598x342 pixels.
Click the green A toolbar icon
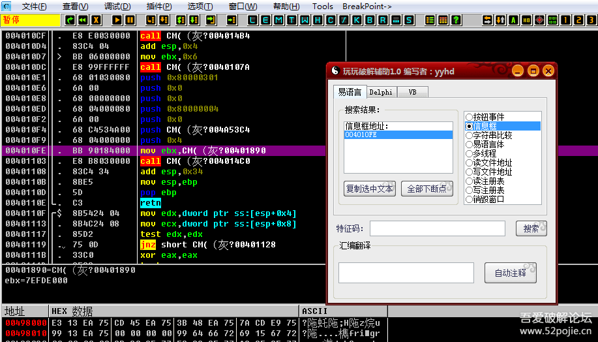tap(513, 20)
